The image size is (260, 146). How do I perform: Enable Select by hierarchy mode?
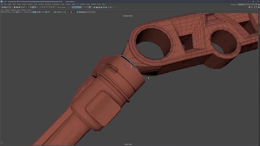click(31, 7)
